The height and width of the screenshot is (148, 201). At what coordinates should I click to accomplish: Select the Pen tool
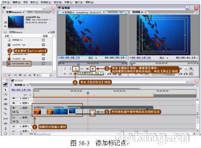click(x=5, y=128)
